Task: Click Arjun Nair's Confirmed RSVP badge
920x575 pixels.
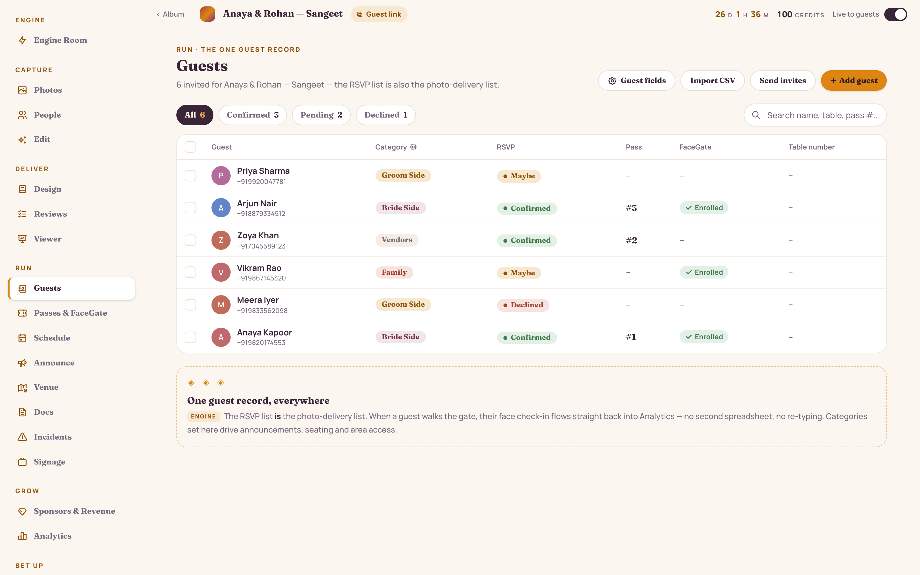Action: tap(526, 208)
